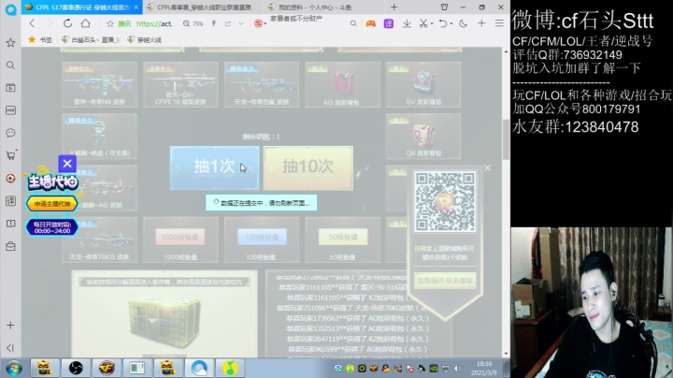
Task: Click the QR code image
Action: tap(445, 202)
